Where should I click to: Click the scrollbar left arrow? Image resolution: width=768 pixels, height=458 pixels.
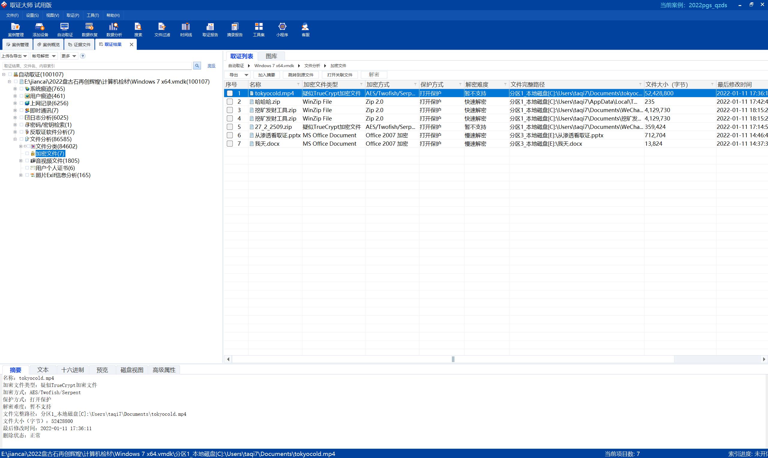pyautogui.click(x=228, y=359)
